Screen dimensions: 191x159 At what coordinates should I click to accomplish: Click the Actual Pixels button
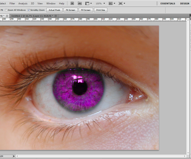[x=54, y=10]
